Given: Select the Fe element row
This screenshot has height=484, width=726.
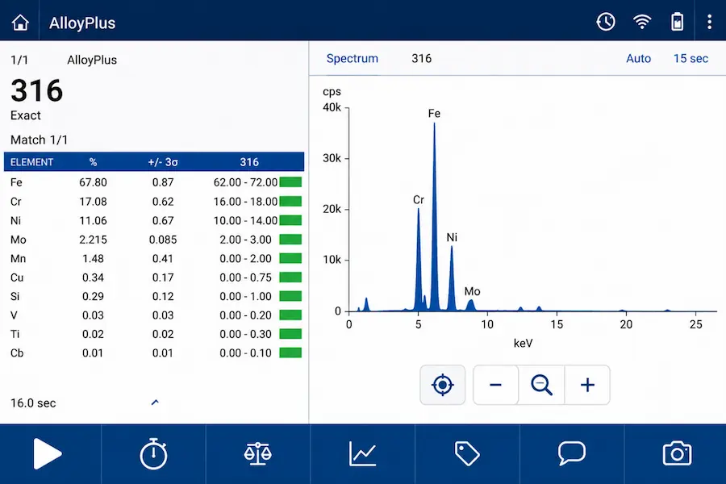Looking at the screenshot, I should 154,182.
